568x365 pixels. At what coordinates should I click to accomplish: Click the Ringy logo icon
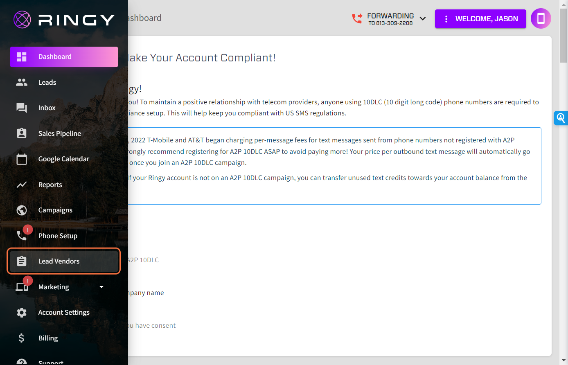point(22,19)
